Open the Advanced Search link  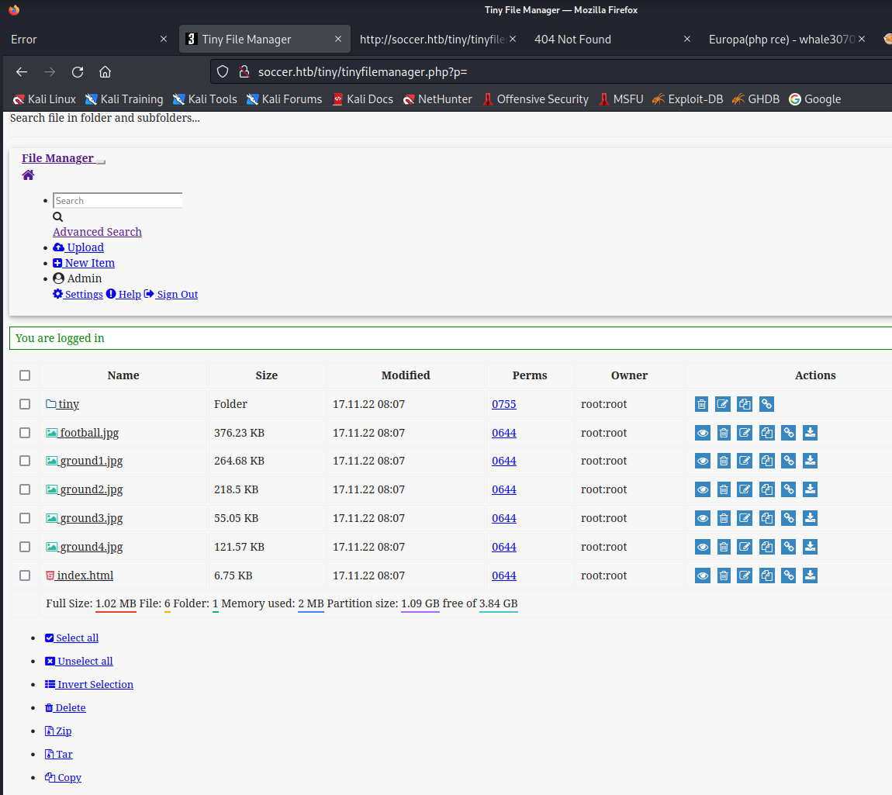tap(97, 232)
